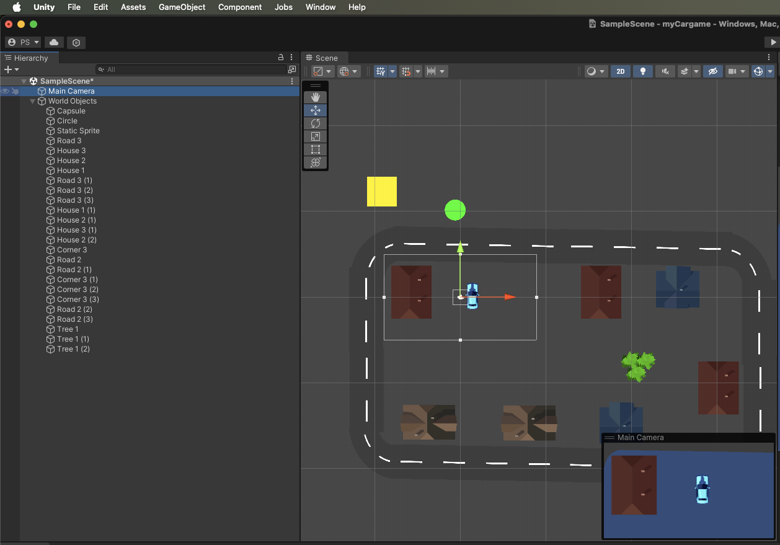Screen dimensions: 780x545
Task: Click the yellow square sprite
Action: (x=382, y=192)
